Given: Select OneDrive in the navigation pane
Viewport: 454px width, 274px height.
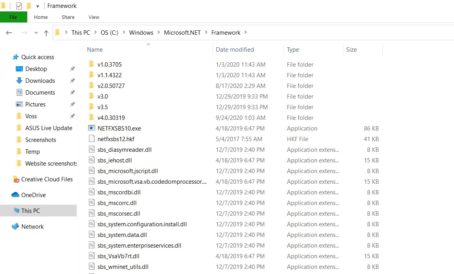Looking at the screenshot, I should (34, 196).
